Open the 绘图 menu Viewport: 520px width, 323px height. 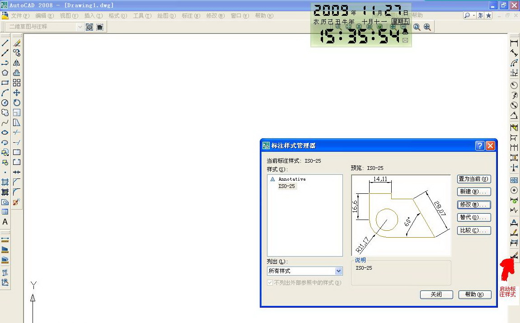pyautogui.click(x=166, y=16)
